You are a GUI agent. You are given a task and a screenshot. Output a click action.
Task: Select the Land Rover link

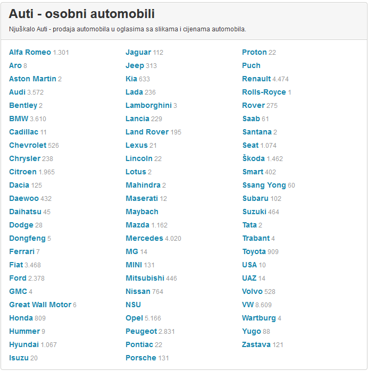coord(147,132)
